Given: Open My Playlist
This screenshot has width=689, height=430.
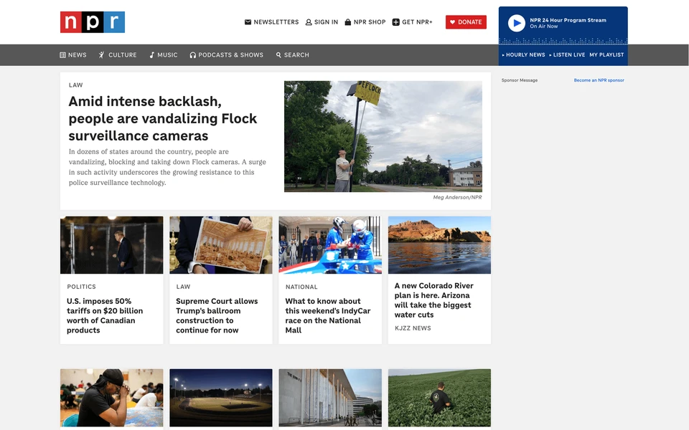Looking at the screenshot, I should point(606,55).
